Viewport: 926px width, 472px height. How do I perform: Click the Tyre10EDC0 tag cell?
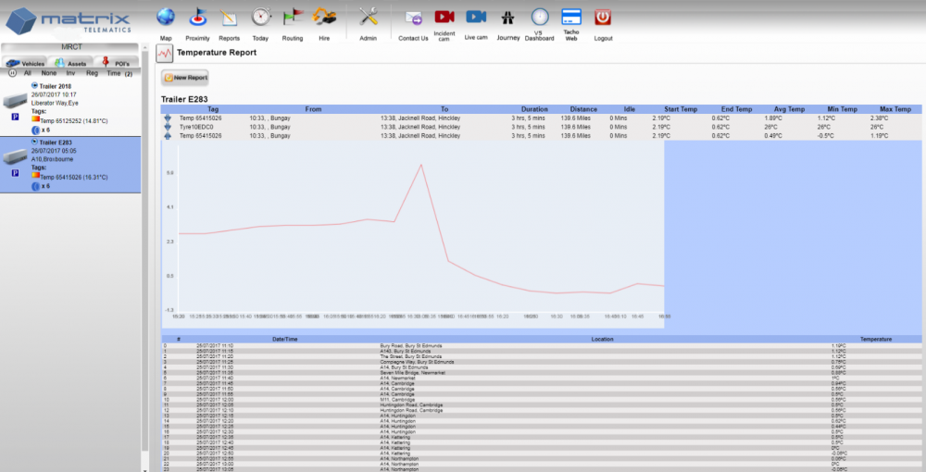click(196, 127)
